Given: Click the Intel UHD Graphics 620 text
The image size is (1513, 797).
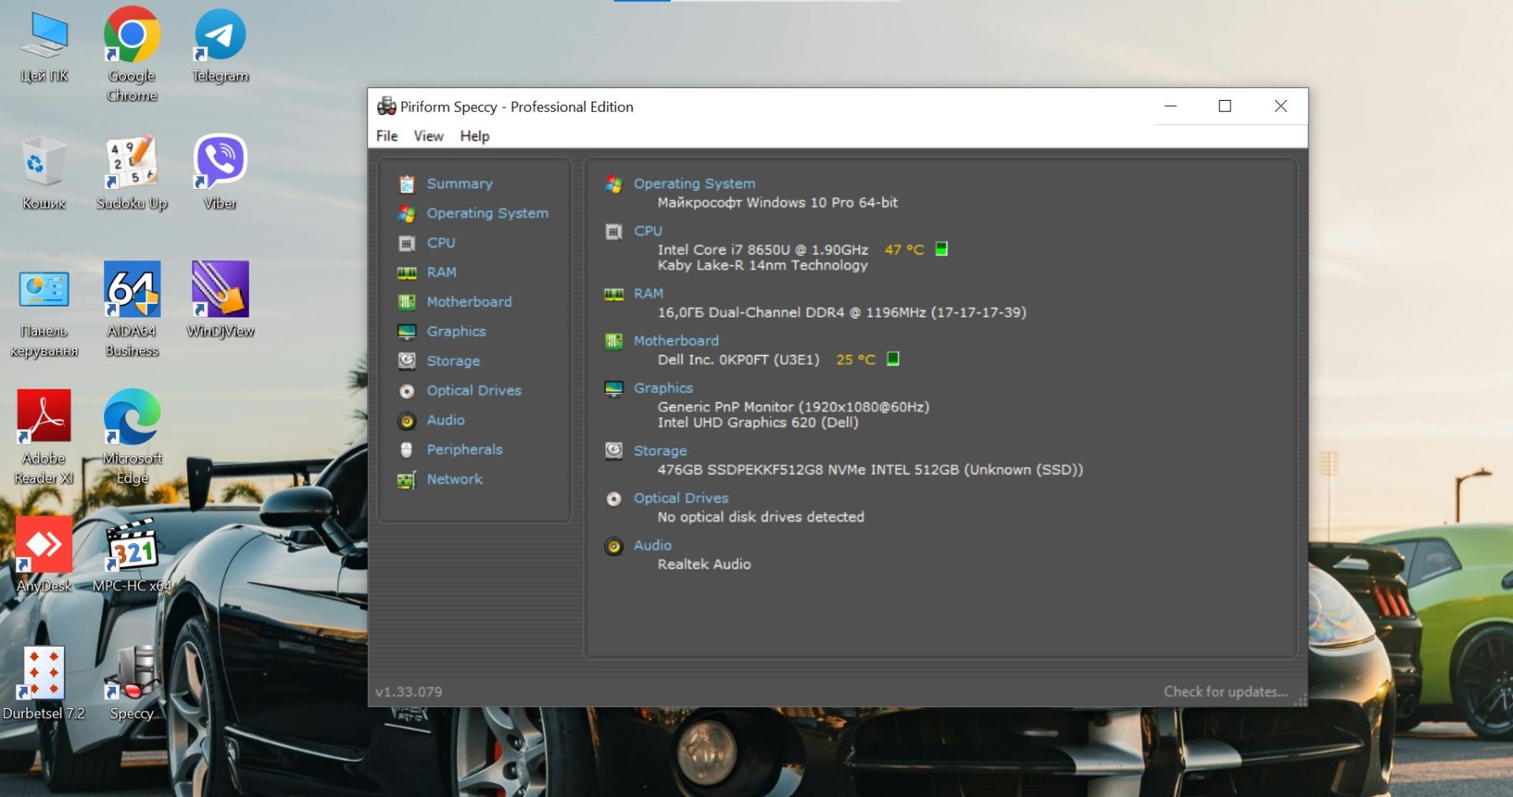Looking at the screenshot, I should click(758, 423).
